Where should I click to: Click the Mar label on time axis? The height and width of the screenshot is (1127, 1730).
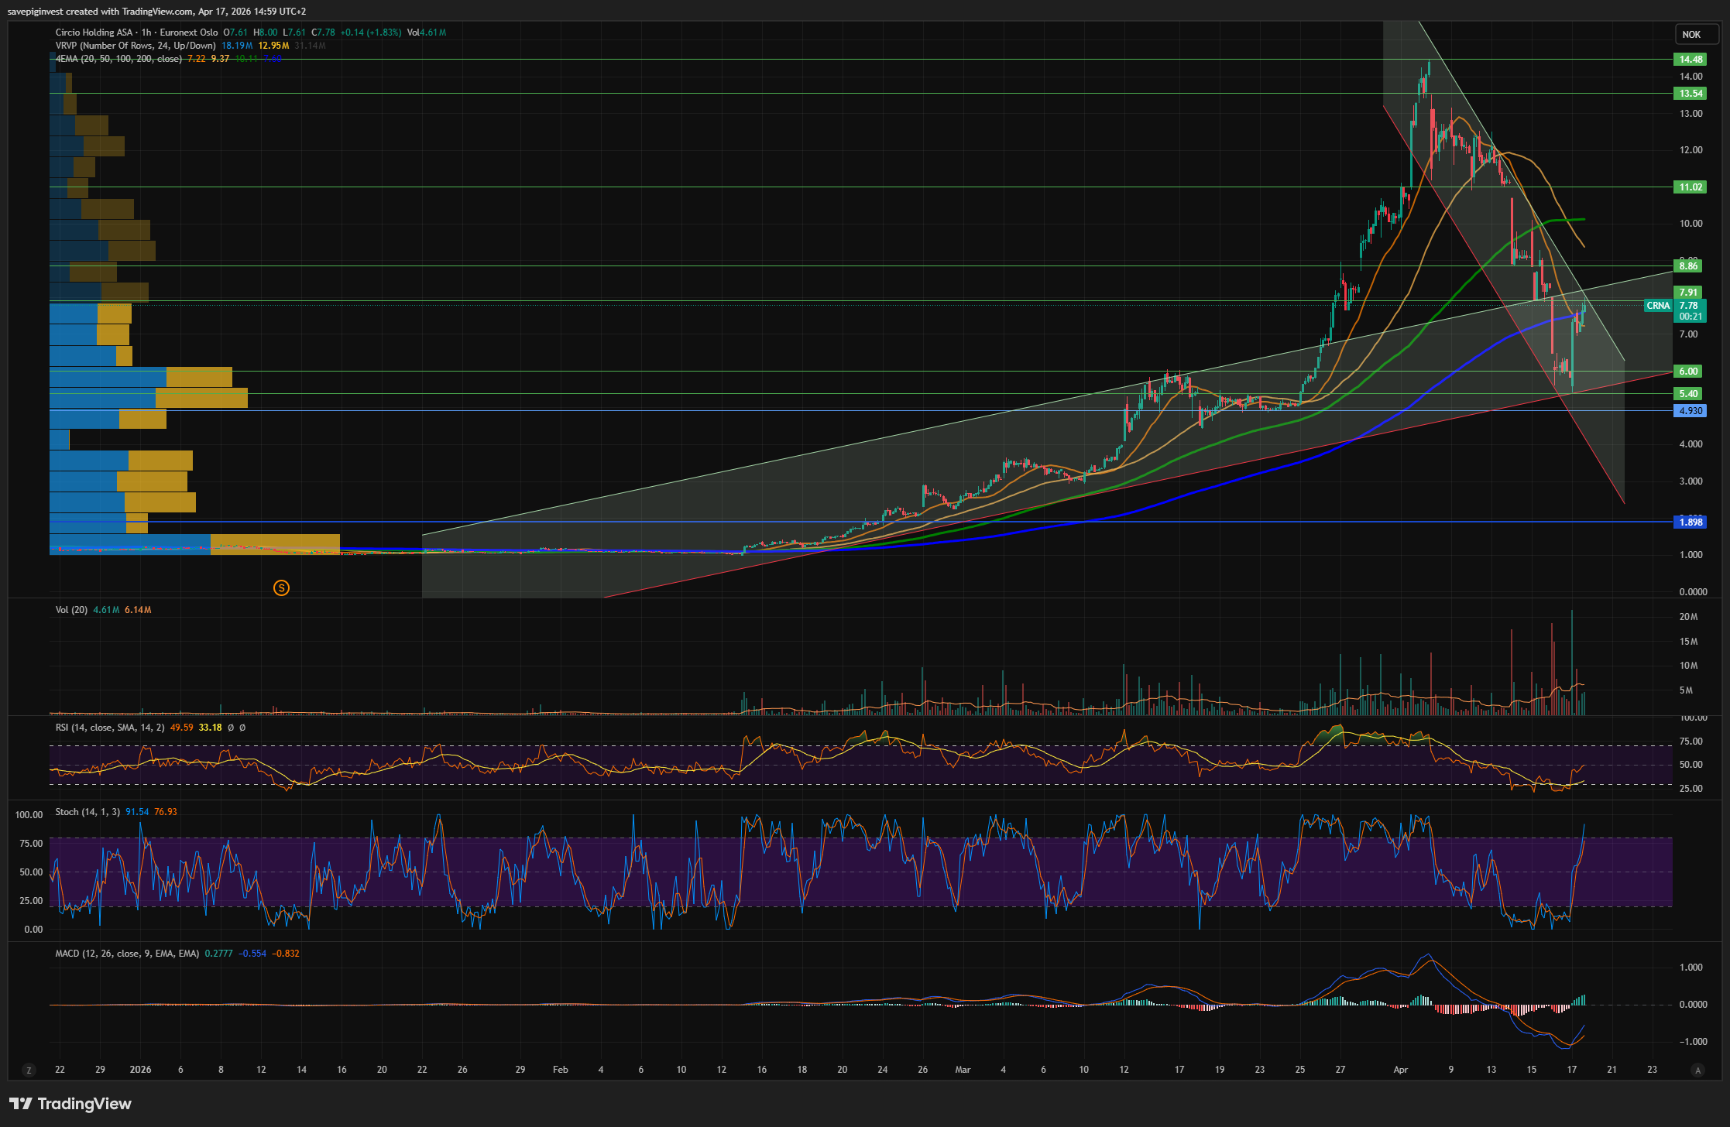click(x=963, y=1070)
